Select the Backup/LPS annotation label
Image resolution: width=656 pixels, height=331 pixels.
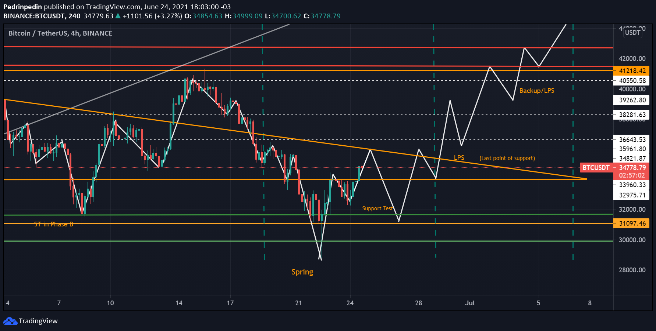click(x=537, y=91)
